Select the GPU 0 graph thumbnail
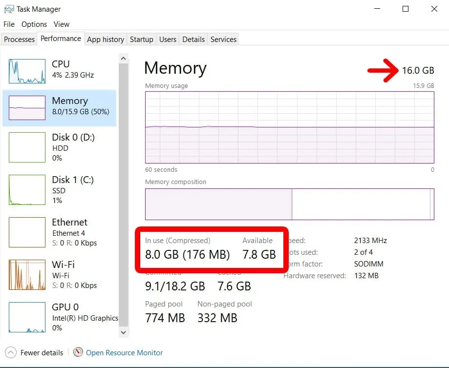The width and height of the screenshot is (449, 368). click(27, 317)
